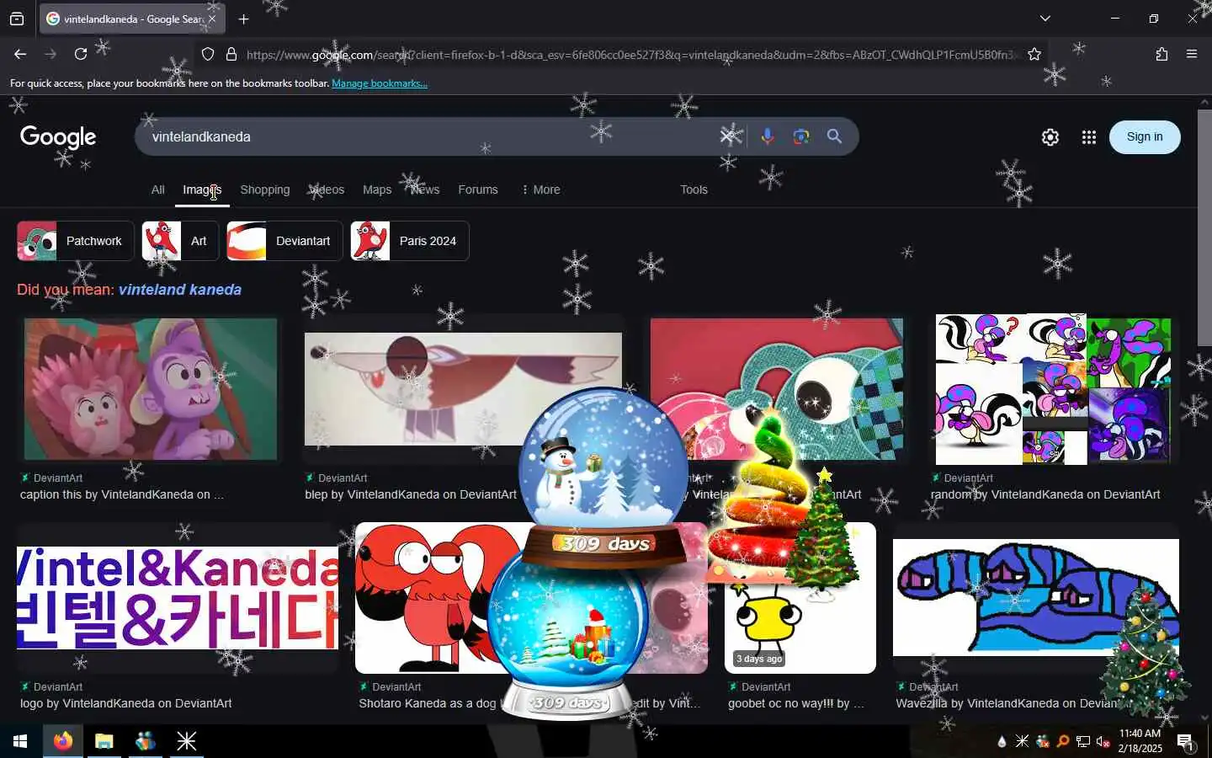Open a new browser tab
Image resolution: width=1212 pixels, height=758 pixels.
pos(243,19)
